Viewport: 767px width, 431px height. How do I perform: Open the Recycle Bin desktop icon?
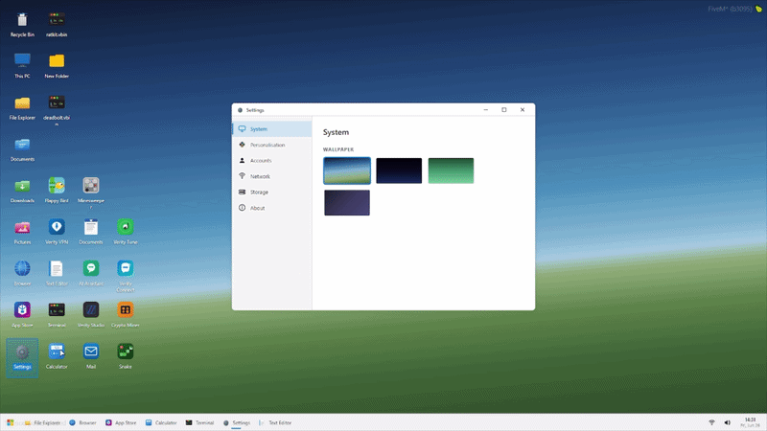click(22, 25)
